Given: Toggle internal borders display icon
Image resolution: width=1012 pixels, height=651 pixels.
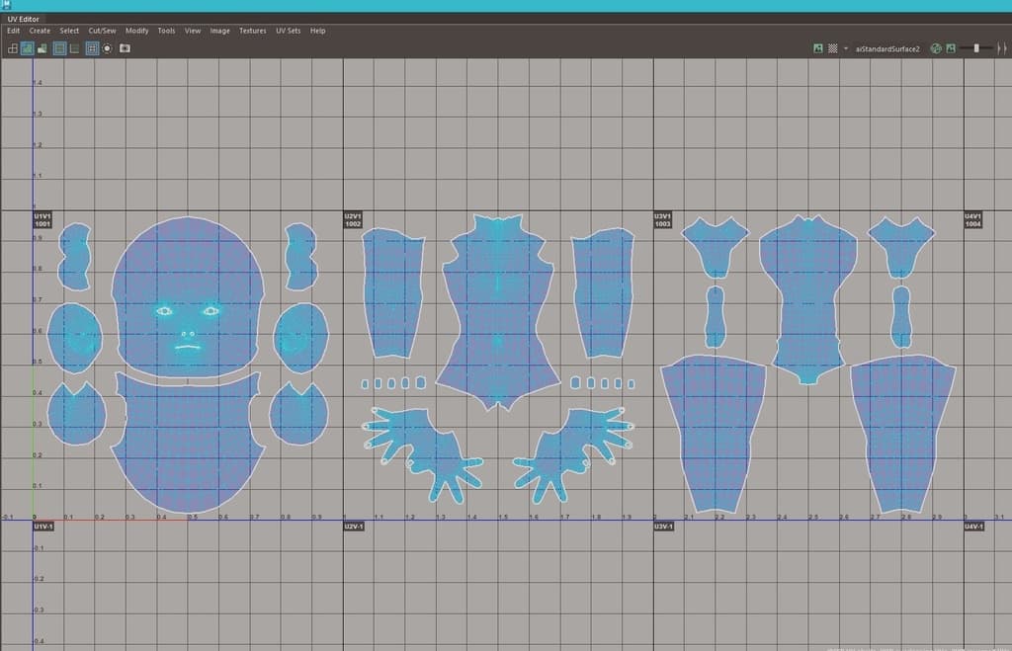Looking at the screenshot, I should (74, 48).
